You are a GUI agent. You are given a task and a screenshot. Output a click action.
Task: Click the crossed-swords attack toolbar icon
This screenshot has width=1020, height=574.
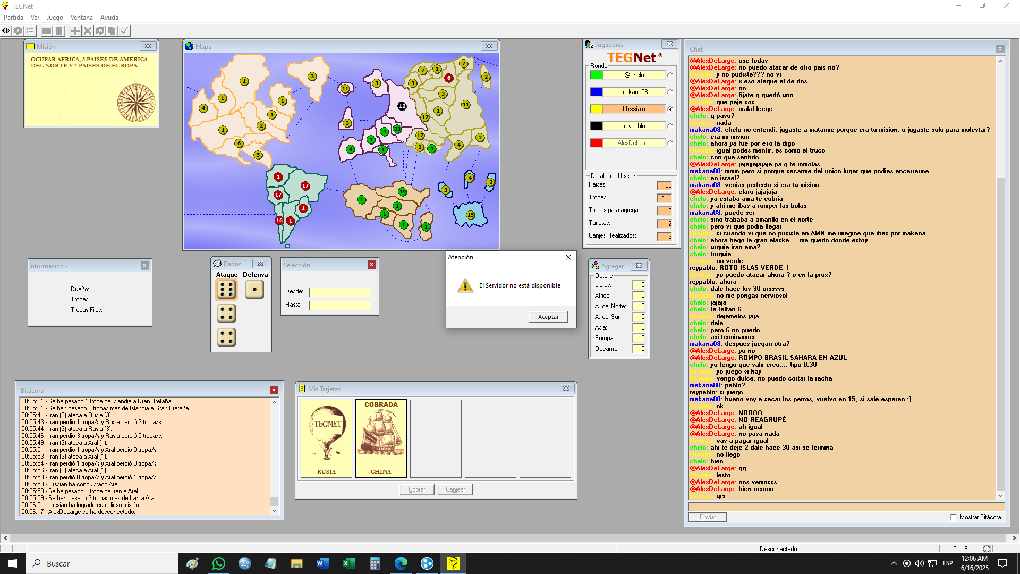[88, 31]
